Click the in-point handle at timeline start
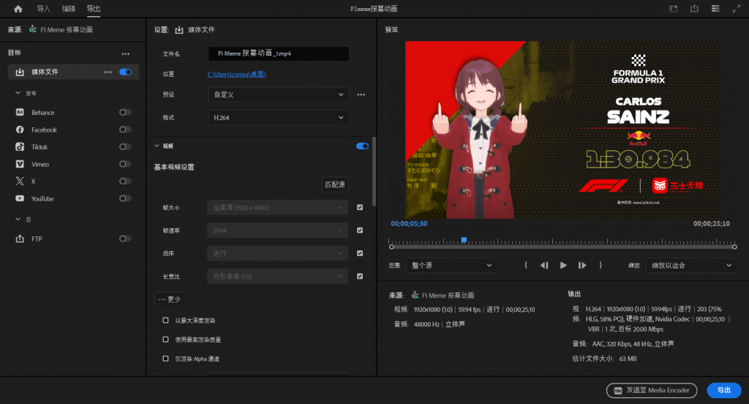This screenshot has width=749, height=404. [x=392, y=247]
